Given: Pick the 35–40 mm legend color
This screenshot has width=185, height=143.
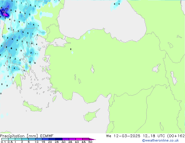Looking at the screenshot, I should (72, 139).
